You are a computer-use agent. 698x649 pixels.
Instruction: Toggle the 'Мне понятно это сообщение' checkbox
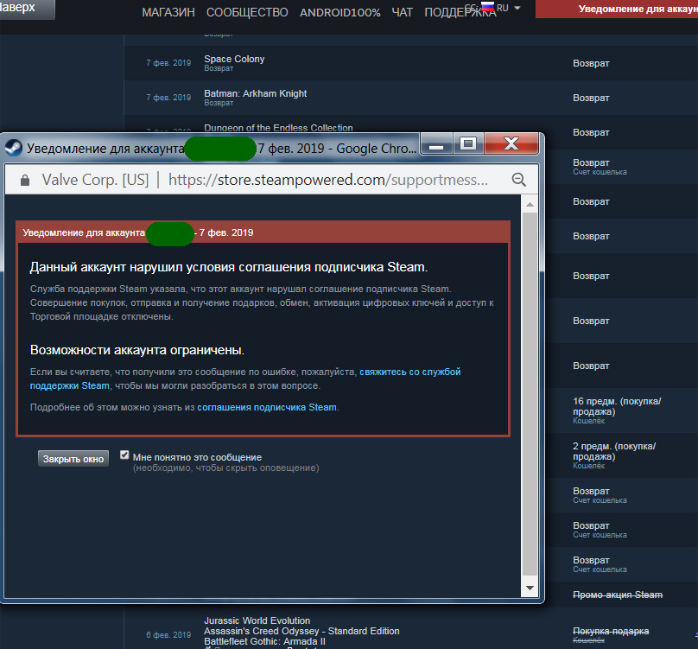point(124,455)
